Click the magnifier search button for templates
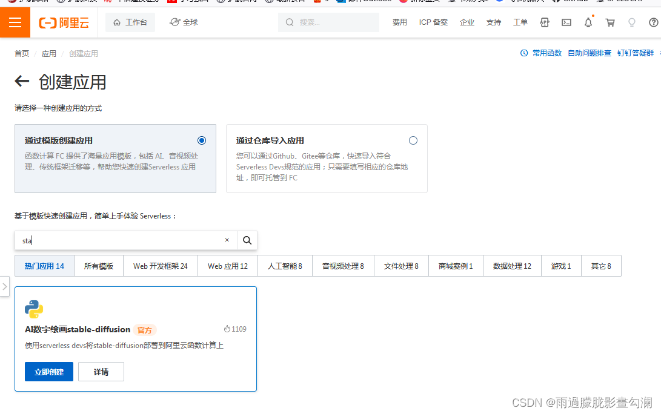661x414 pixels. (247, 240)
